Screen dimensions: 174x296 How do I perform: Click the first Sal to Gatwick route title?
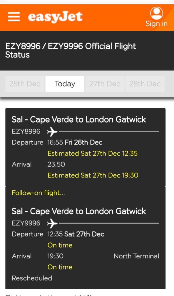pyautogui.click(x=79, y=119)
